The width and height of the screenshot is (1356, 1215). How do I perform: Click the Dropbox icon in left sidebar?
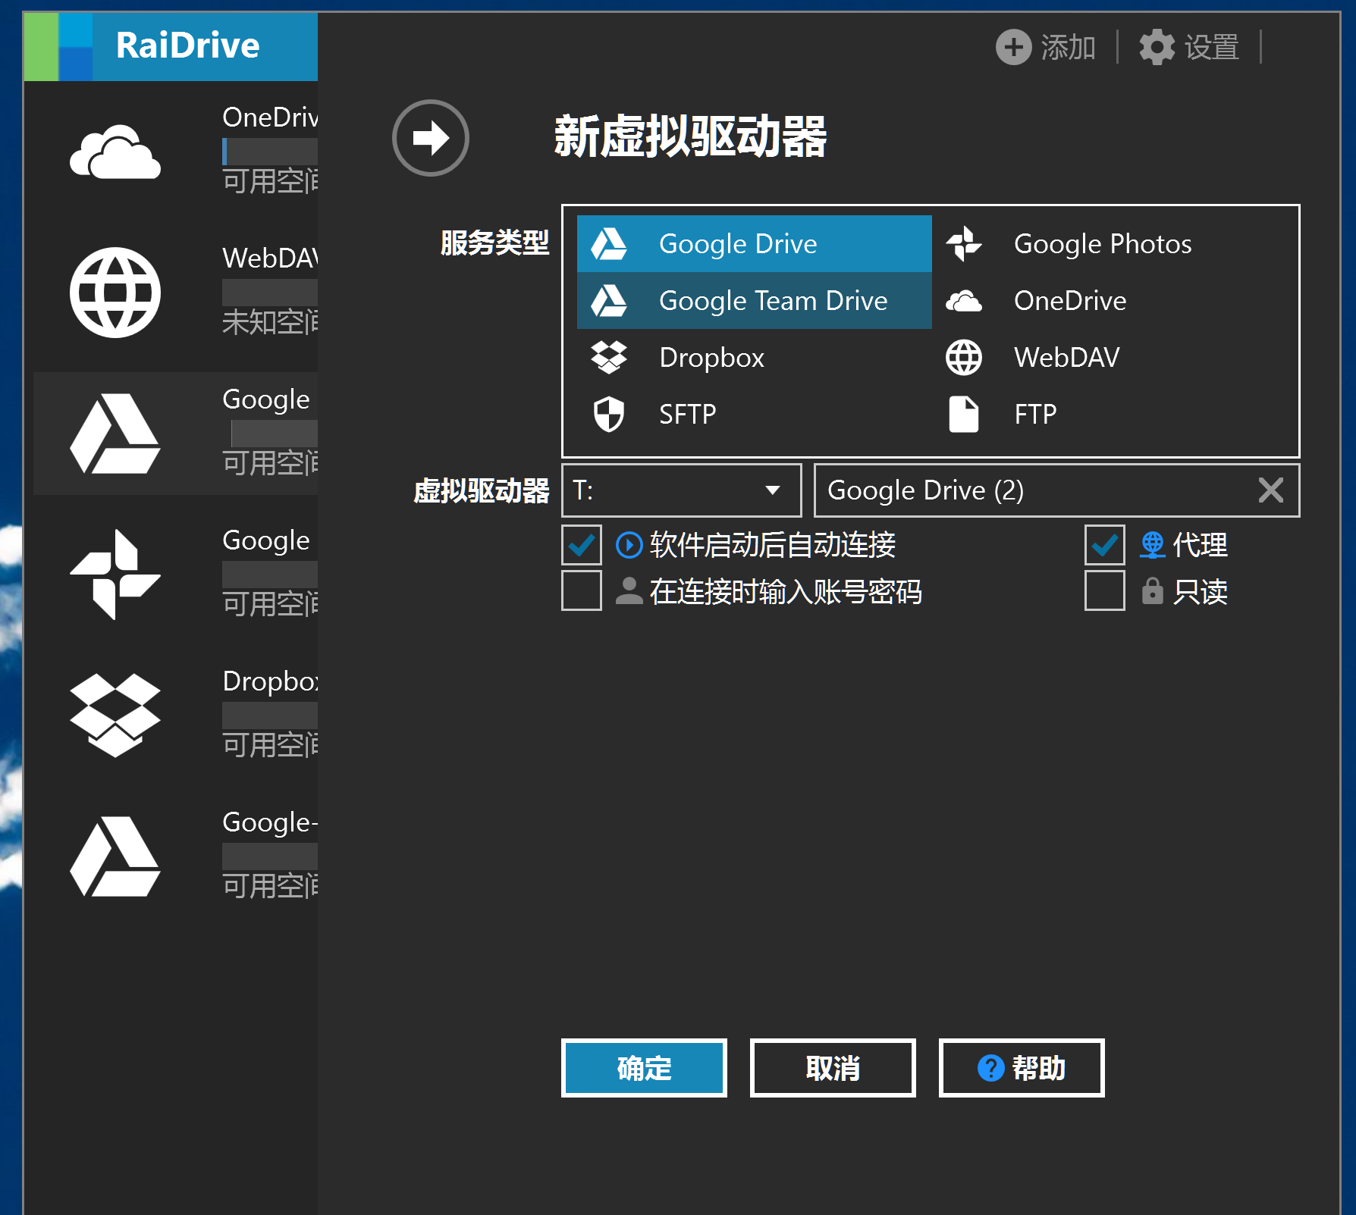click(115, 715)
